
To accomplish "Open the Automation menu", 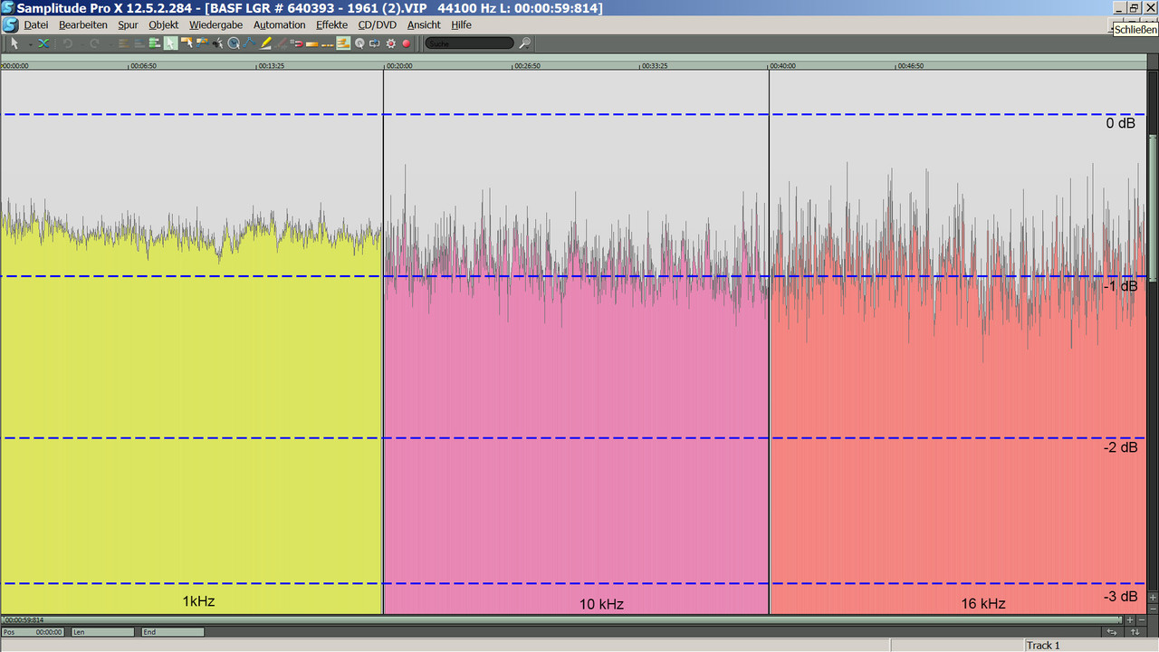I will tap(279, 24).
